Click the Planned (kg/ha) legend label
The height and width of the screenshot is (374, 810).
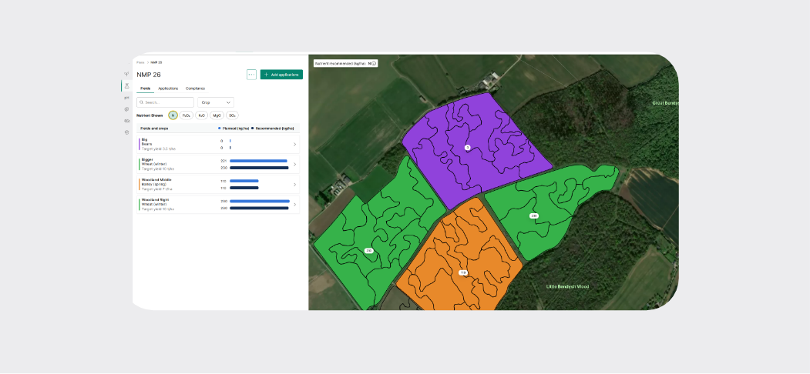point(236,129)
